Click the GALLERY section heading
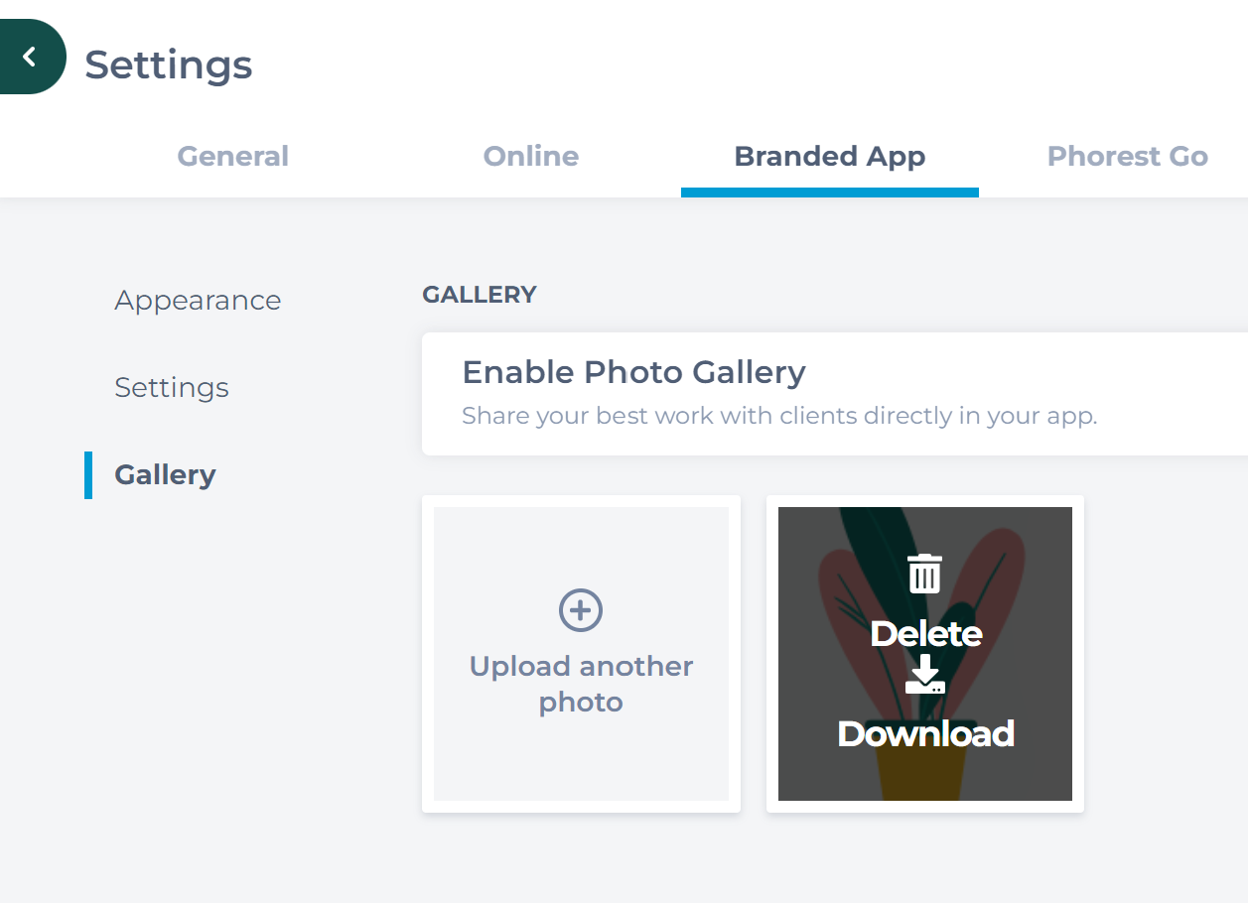The height and width of the screenshot is (903, 1249). click(x=480, y=295)
